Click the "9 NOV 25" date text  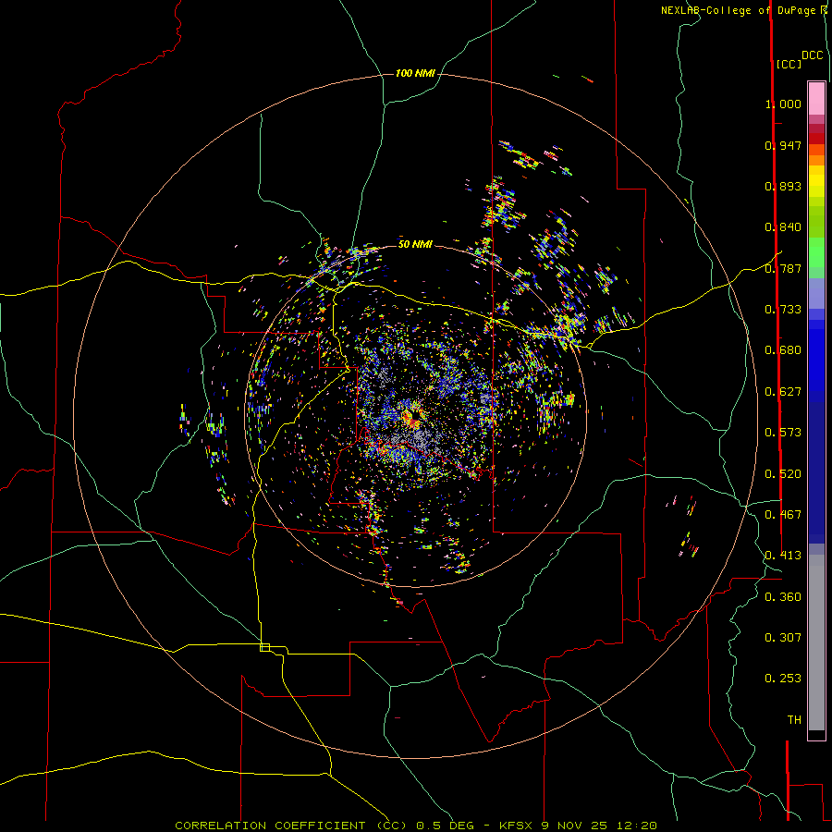(576, 826)
